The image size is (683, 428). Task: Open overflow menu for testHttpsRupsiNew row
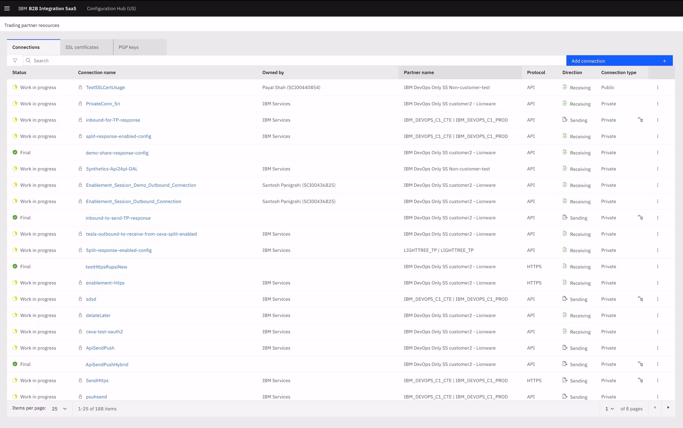657,267
